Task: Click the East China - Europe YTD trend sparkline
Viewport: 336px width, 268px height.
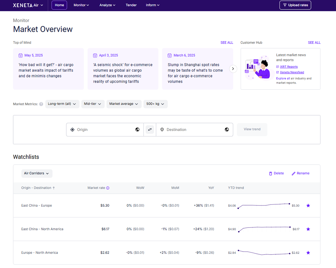Action: [x=264, y=205]
